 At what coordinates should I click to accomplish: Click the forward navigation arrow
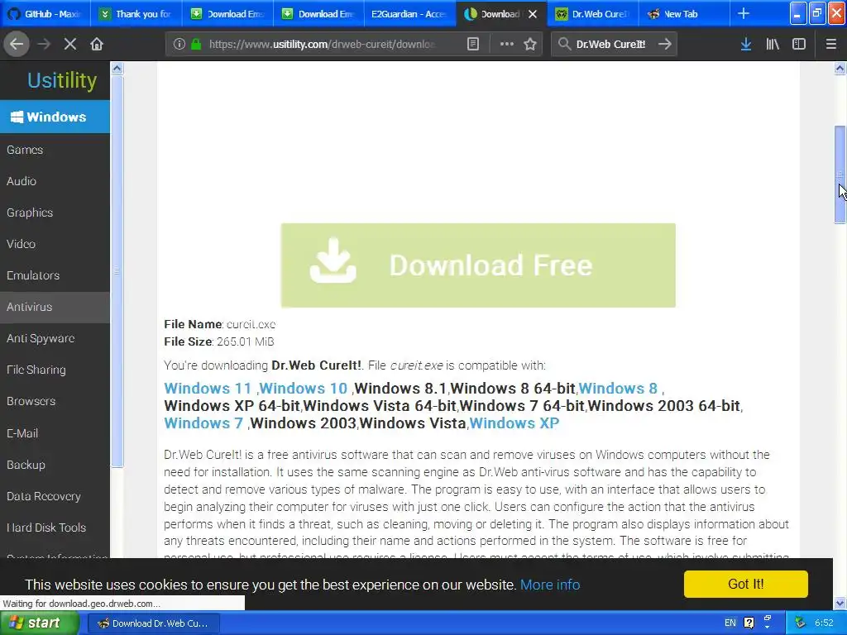(x=44, y=45)
